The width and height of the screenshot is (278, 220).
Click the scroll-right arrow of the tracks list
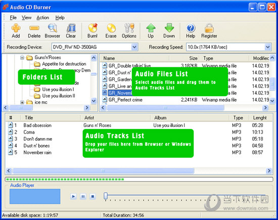coord(269,170)
